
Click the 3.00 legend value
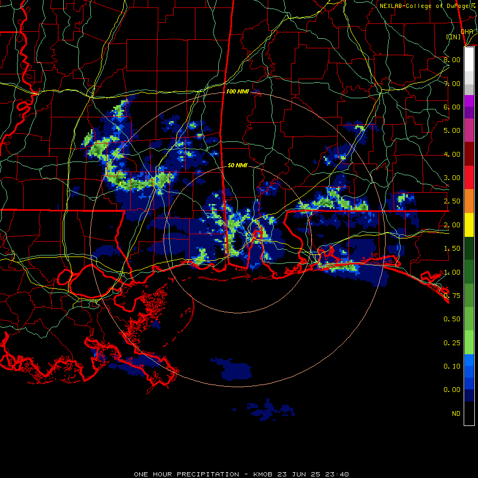pyautogui.click(x=452, y=178)
